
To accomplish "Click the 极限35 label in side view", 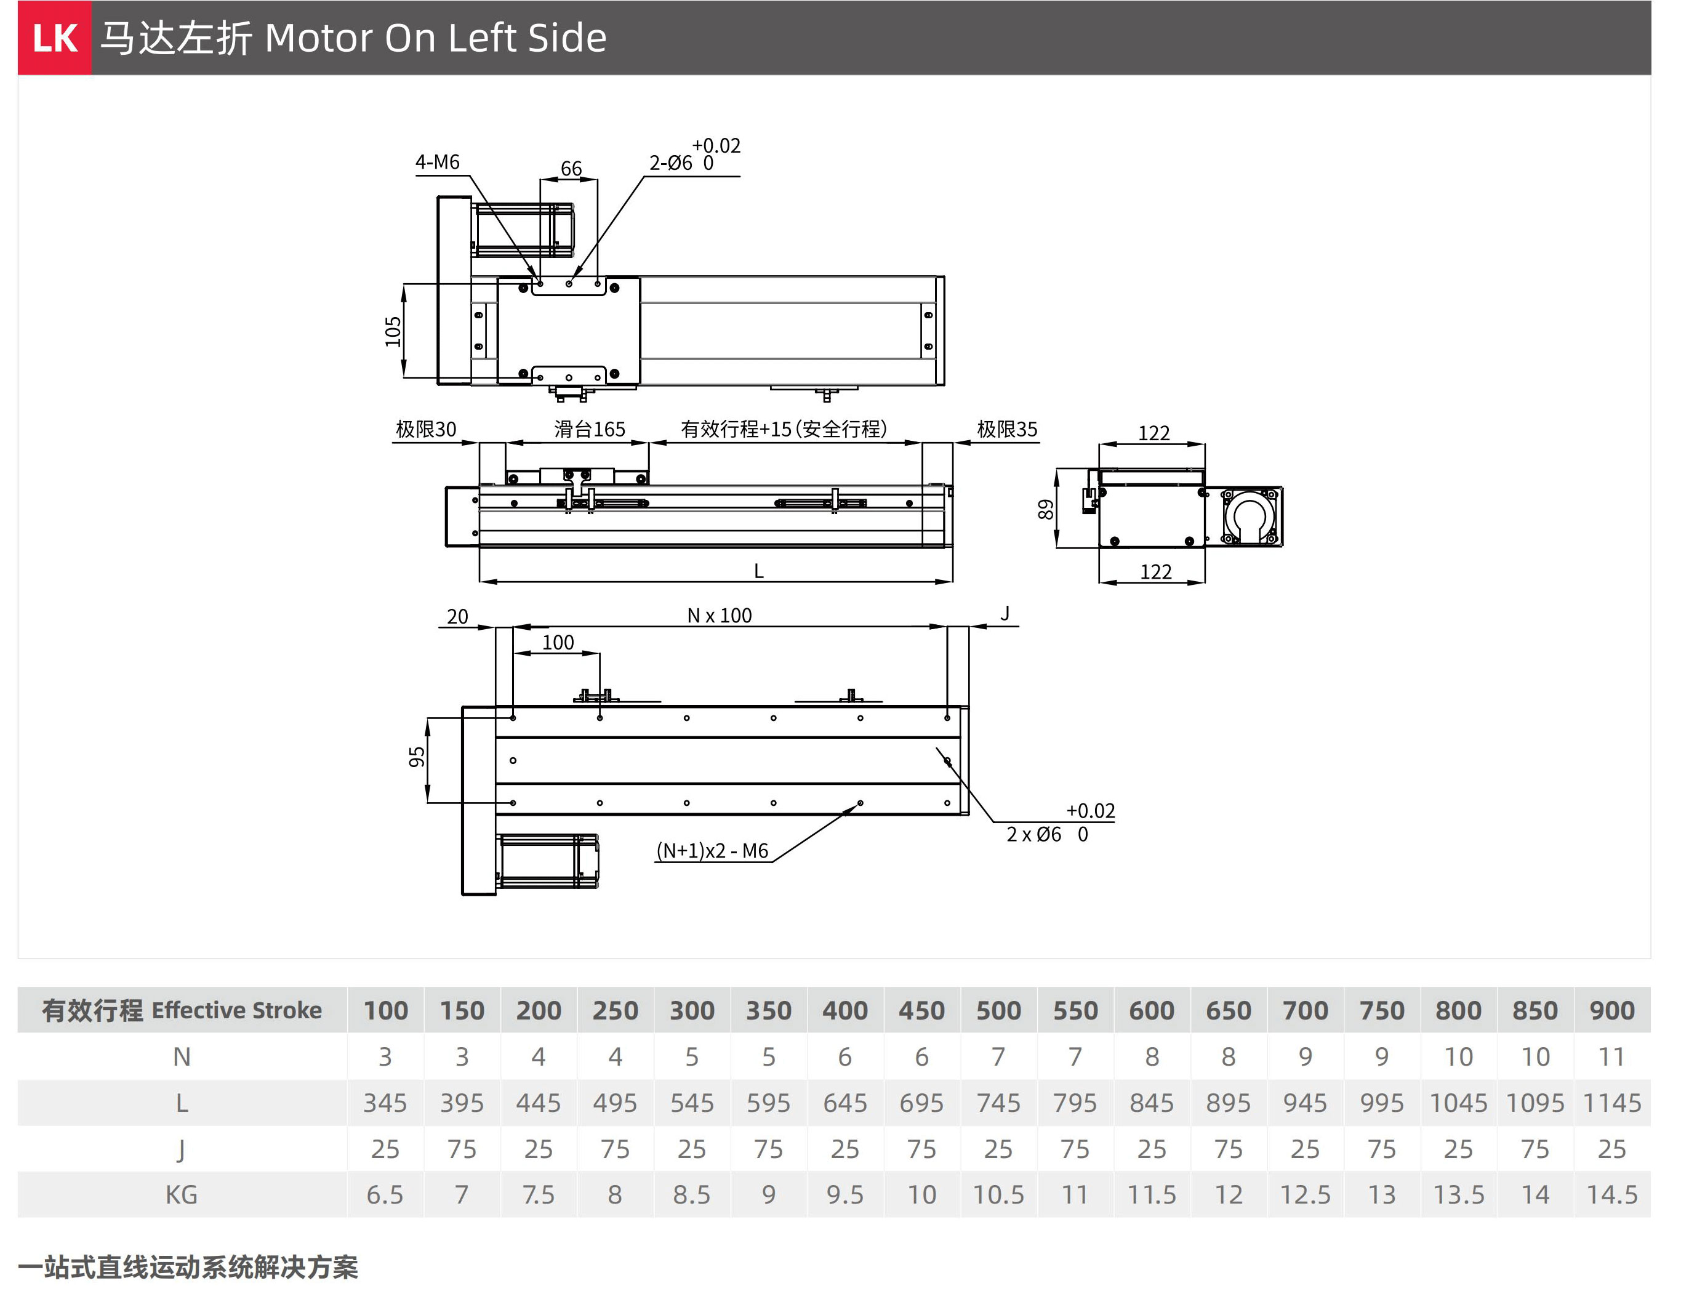I will click(1007, 430).
